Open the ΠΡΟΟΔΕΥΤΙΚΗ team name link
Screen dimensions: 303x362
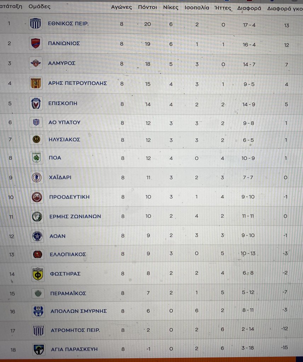point(69,197)
